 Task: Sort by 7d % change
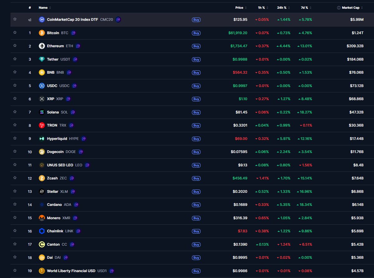(306, 7)
